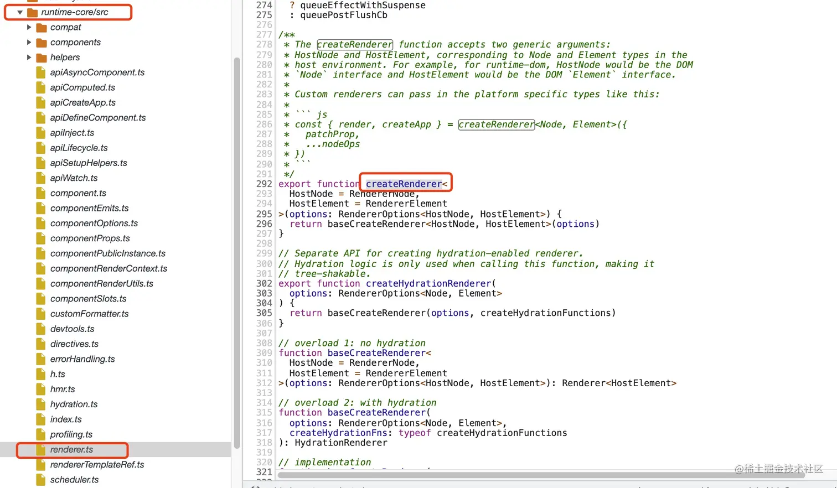
Task: Click the runtime-core/src folder icon
Action: (32, 12)
